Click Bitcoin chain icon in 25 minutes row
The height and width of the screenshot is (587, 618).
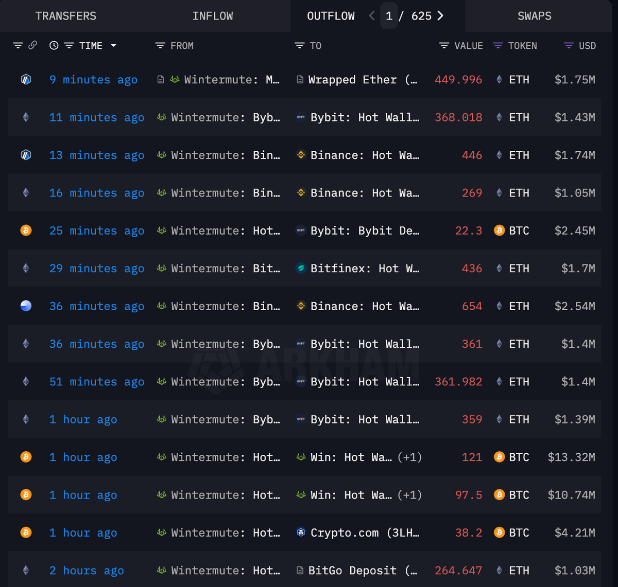click(x=26, y=230)
